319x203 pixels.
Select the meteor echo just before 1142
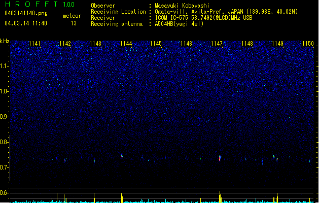[x=64, y=160]
